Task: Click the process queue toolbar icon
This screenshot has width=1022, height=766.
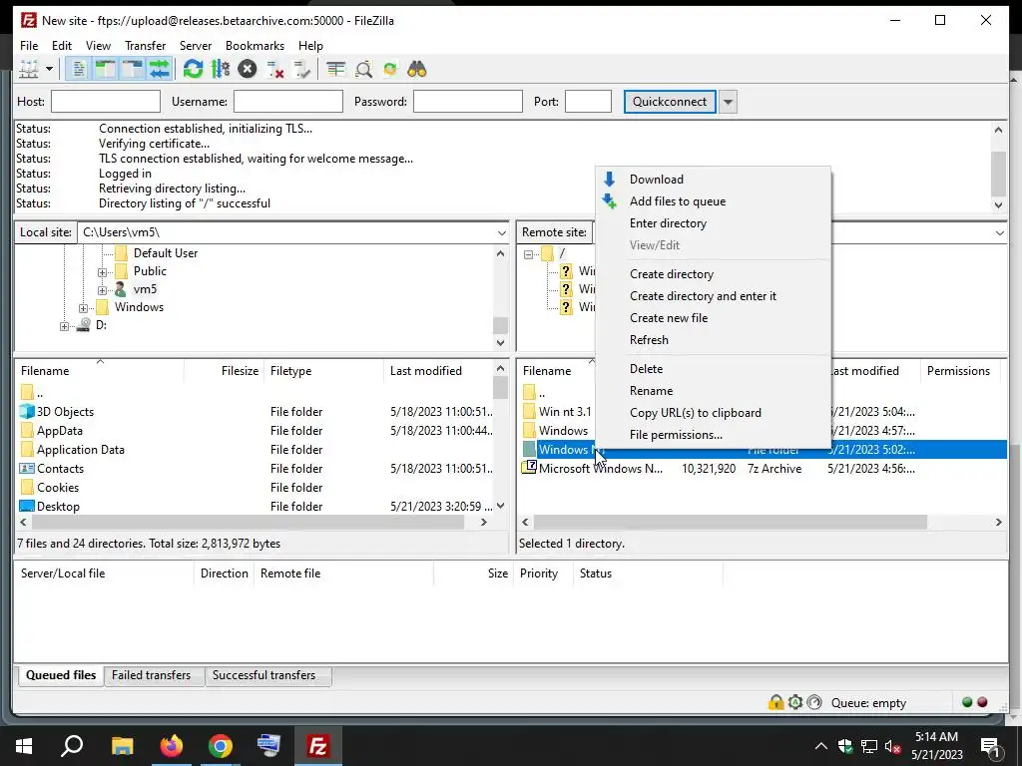Action: coord(221,69)
